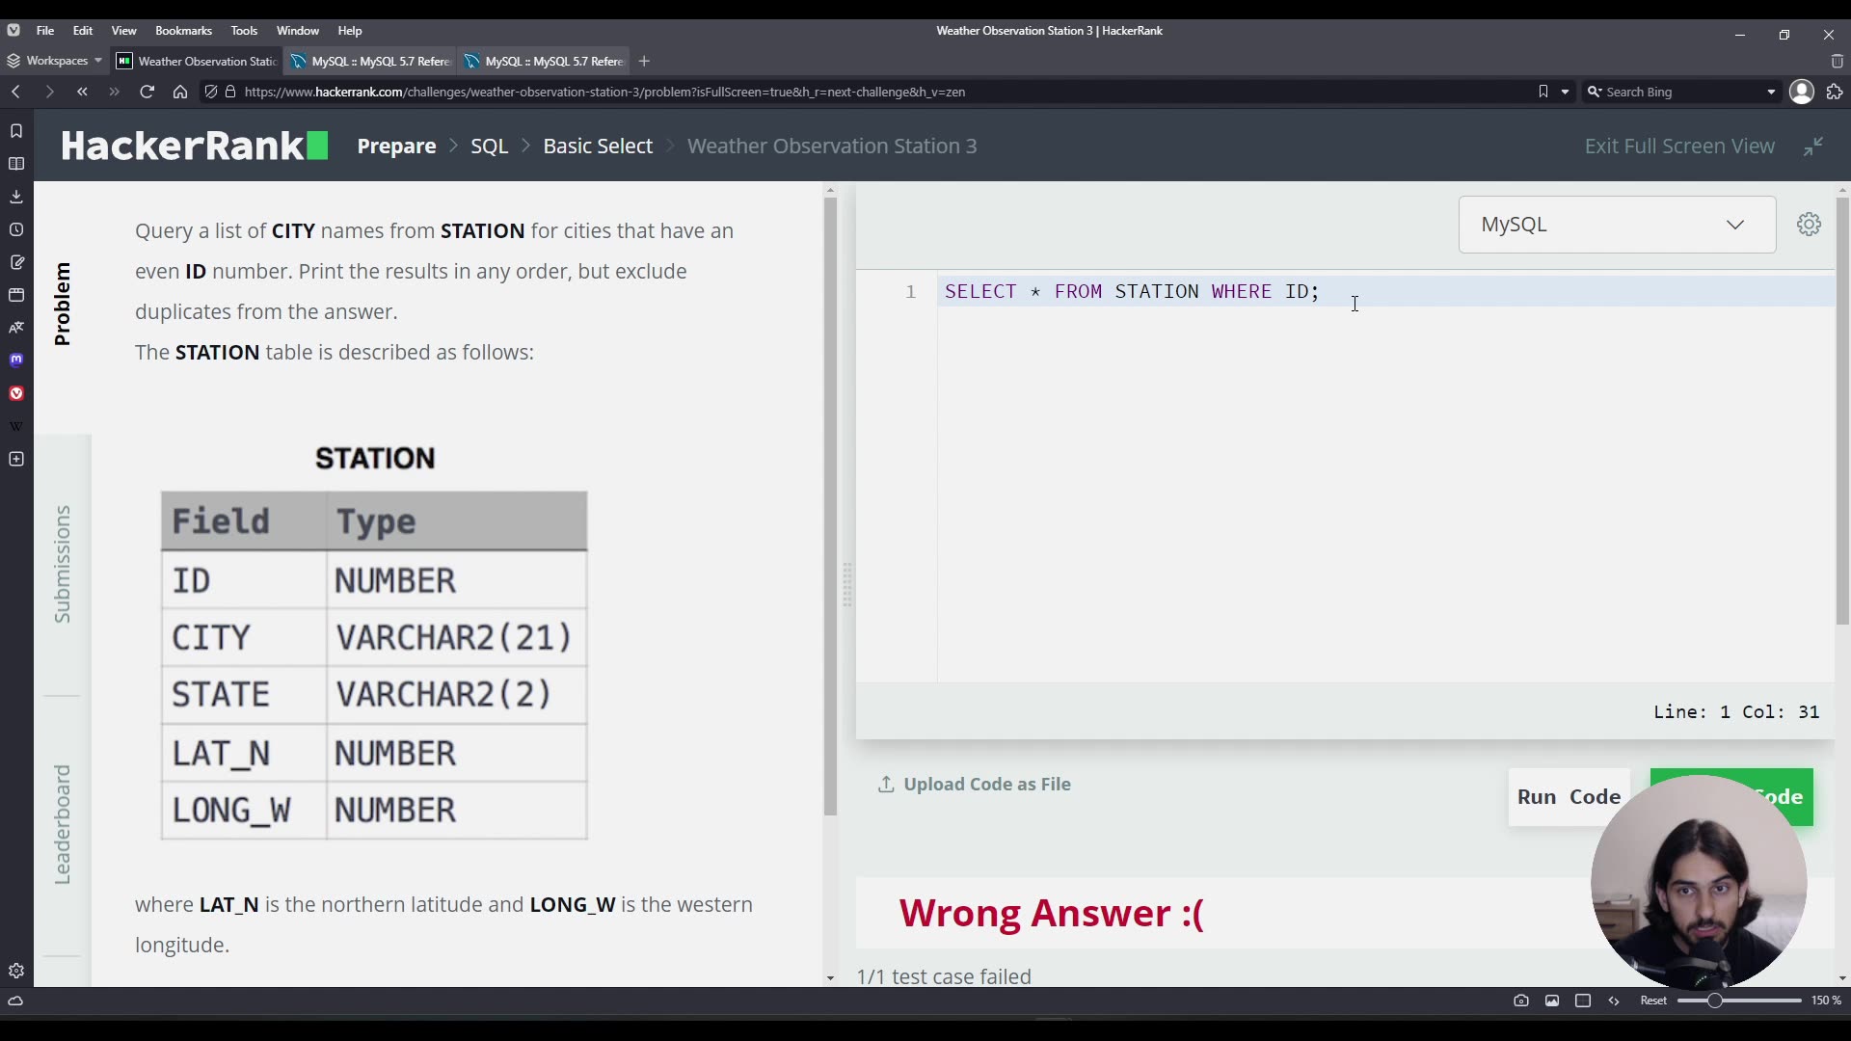Open the Mastodon web panel
This screenshot has height=1041, width=1851.
[x=15, y=360]
